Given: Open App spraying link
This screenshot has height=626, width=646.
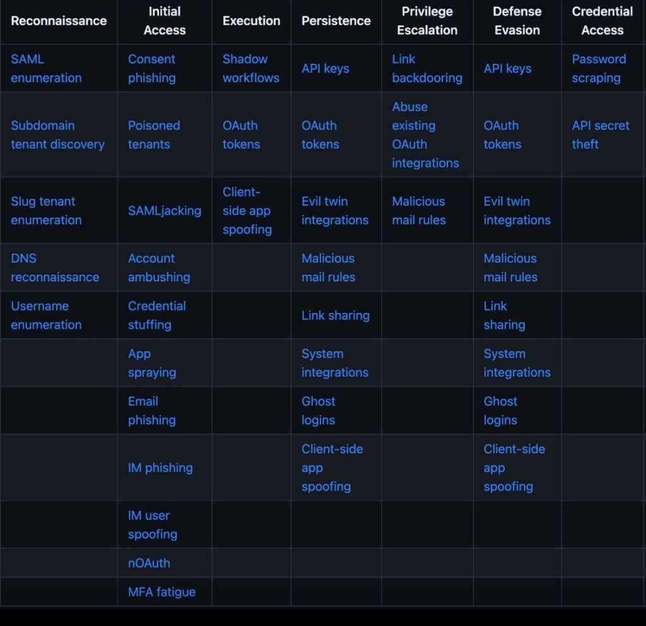Looking at the screenshot, I should [152, 363].
